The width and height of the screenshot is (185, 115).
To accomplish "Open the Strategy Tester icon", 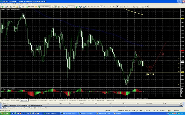I will [23, 7].
